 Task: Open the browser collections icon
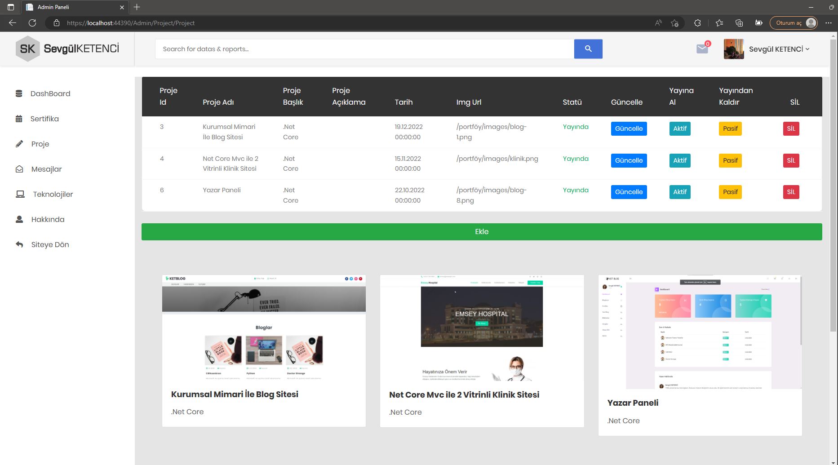point(739,23)
